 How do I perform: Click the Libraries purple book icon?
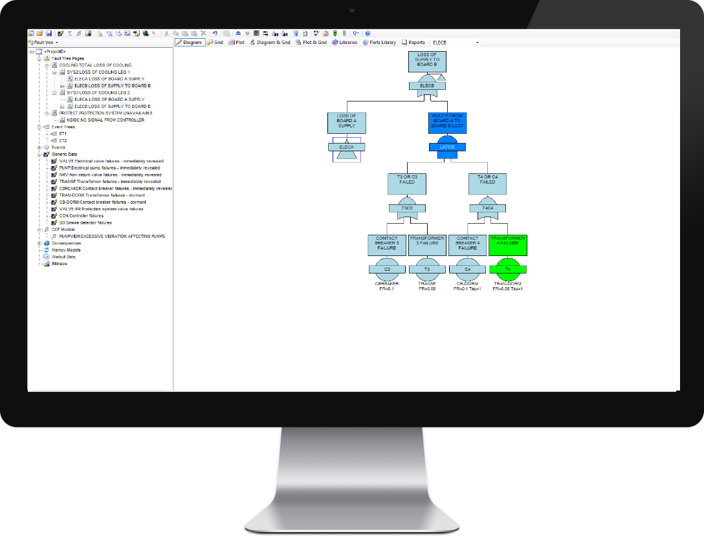pos(335,42)
